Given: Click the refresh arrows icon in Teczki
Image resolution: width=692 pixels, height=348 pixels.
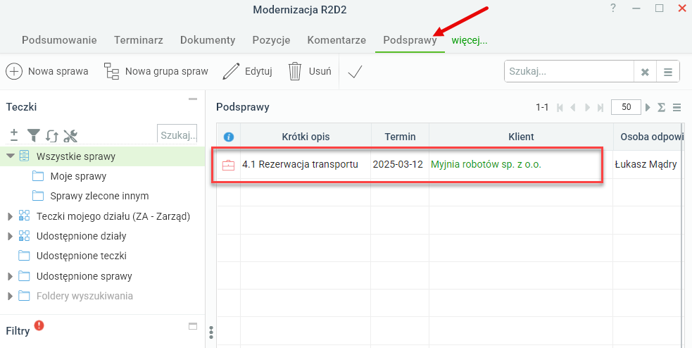Looking at the screenshot, I should 52,135.
